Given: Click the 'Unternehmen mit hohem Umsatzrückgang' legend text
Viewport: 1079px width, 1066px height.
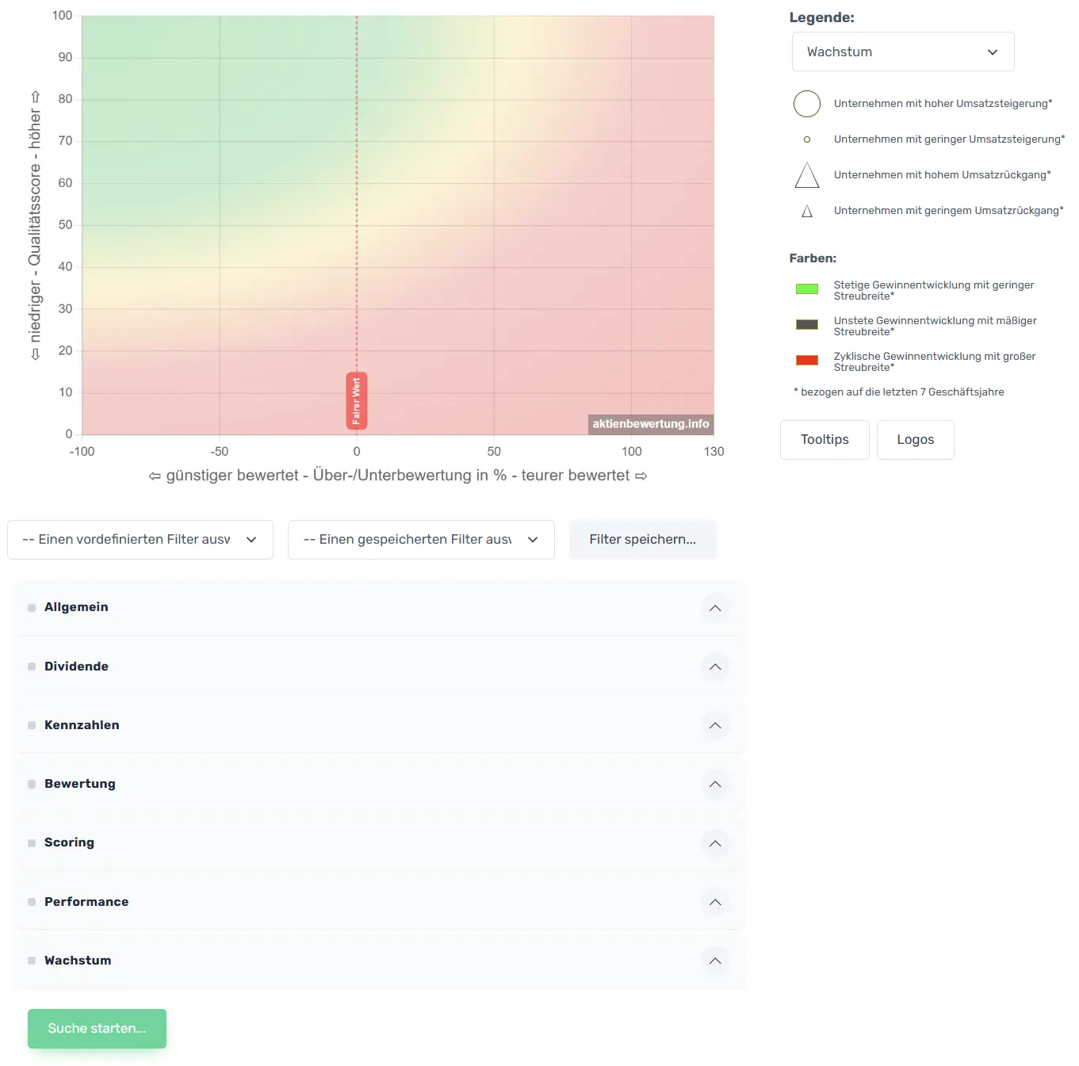Looking at the screenshot, I should click(x=942, y=175).
